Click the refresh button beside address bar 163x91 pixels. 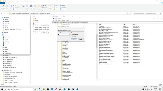130,13
